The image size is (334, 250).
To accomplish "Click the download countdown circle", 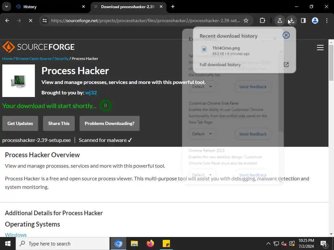I will click(x=105, y=106).
